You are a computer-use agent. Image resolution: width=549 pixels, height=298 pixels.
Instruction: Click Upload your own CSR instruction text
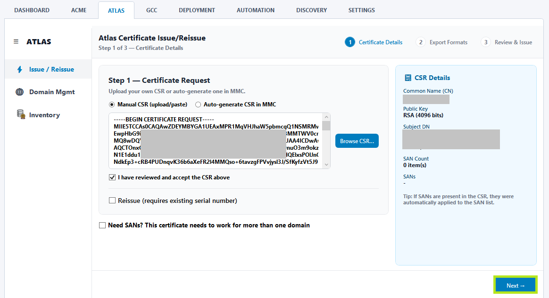tap(177, 91)
